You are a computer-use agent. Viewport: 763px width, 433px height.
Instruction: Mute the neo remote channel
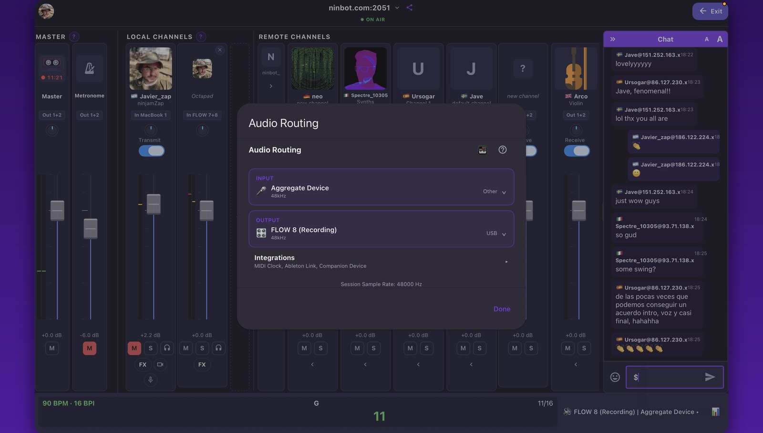point(304,348)
